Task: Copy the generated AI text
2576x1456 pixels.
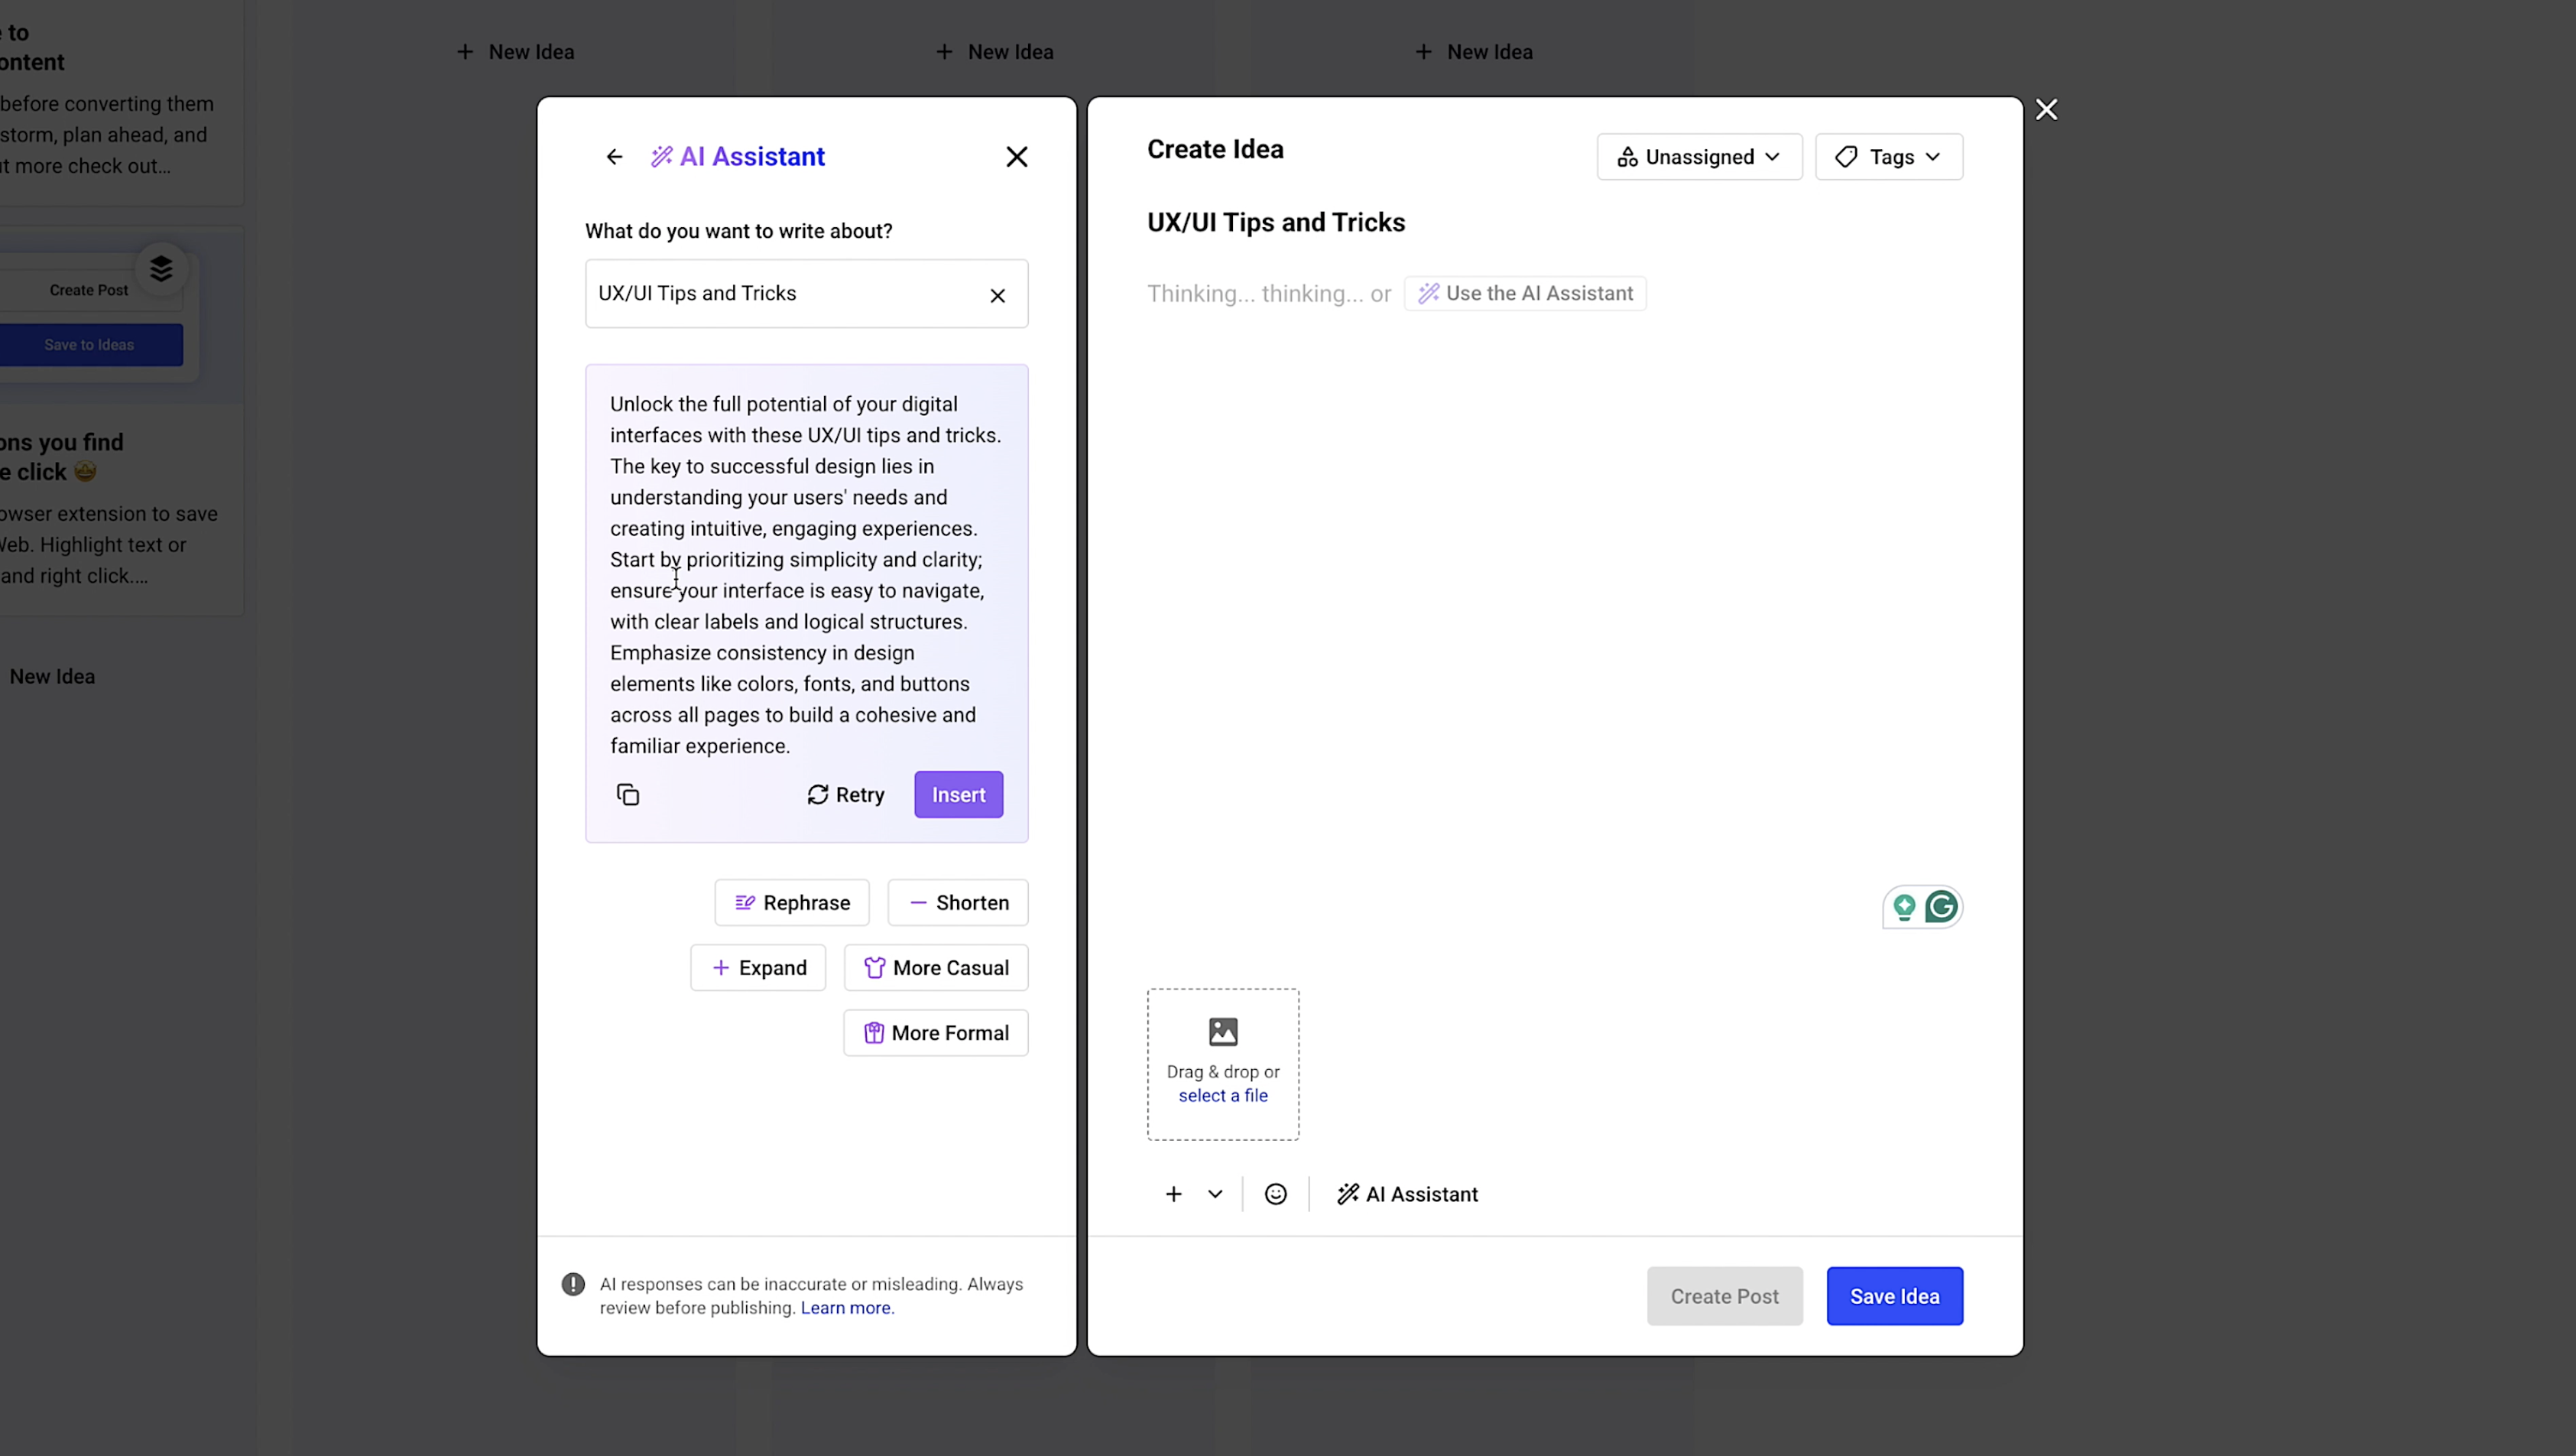Action: 628,795
